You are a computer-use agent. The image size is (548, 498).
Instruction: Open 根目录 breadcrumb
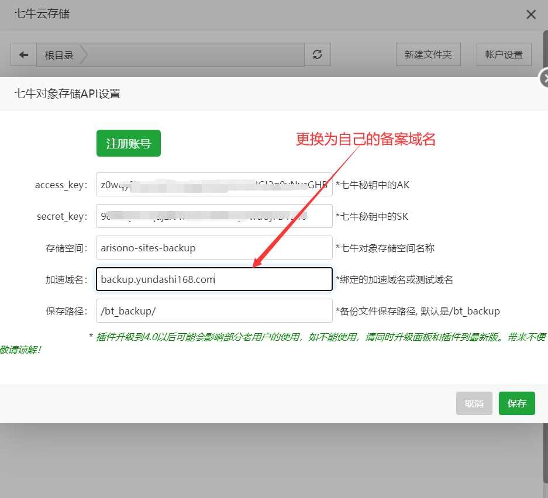58,55
